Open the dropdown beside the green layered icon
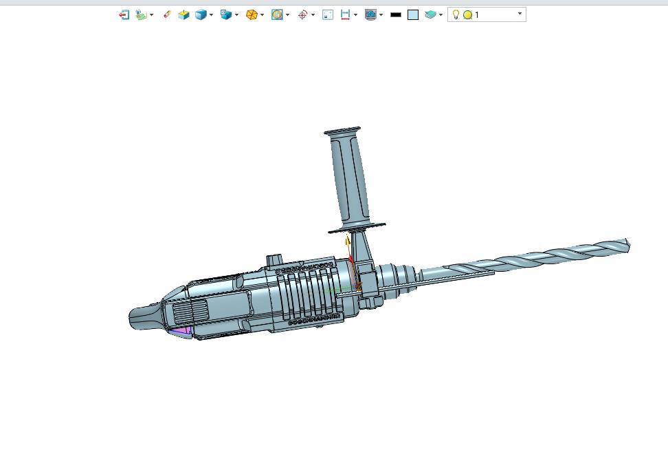This screenshot has height=472, width=668. [x=151, y=15]
